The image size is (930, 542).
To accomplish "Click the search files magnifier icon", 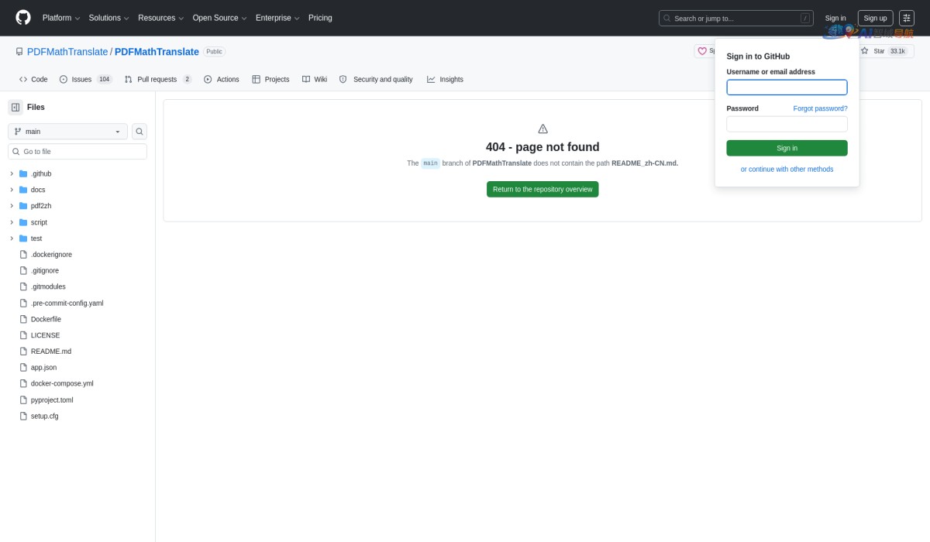I will 139,132.
